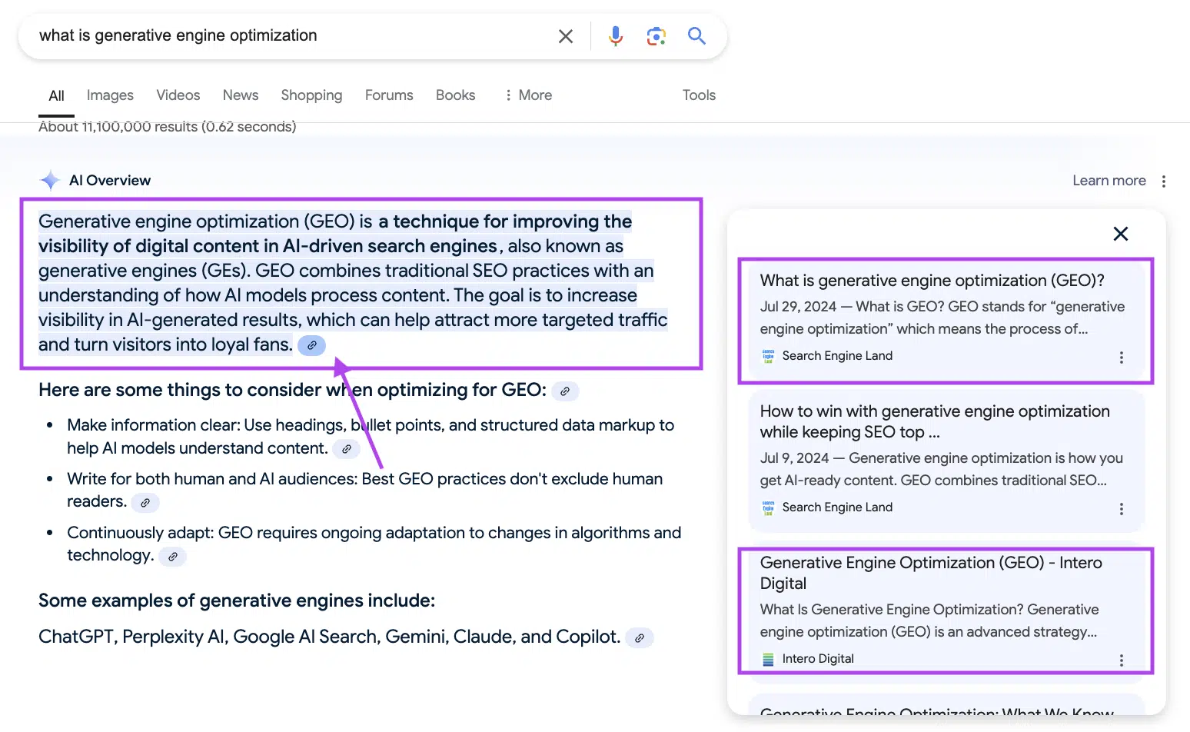Open the link icon after 'technology.'
This screenshot has width=1190, height=732.
click(173, 557)
